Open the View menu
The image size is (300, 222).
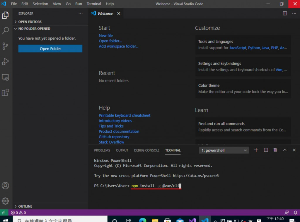(x=57, y=4)
